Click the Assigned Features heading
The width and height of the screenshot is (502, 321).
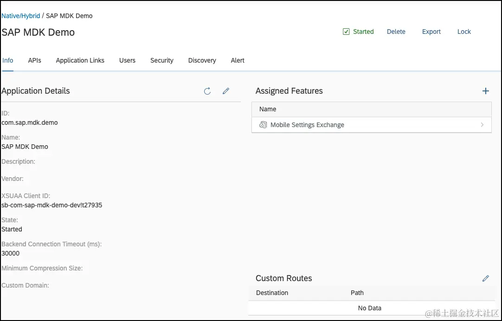point(289,91)
